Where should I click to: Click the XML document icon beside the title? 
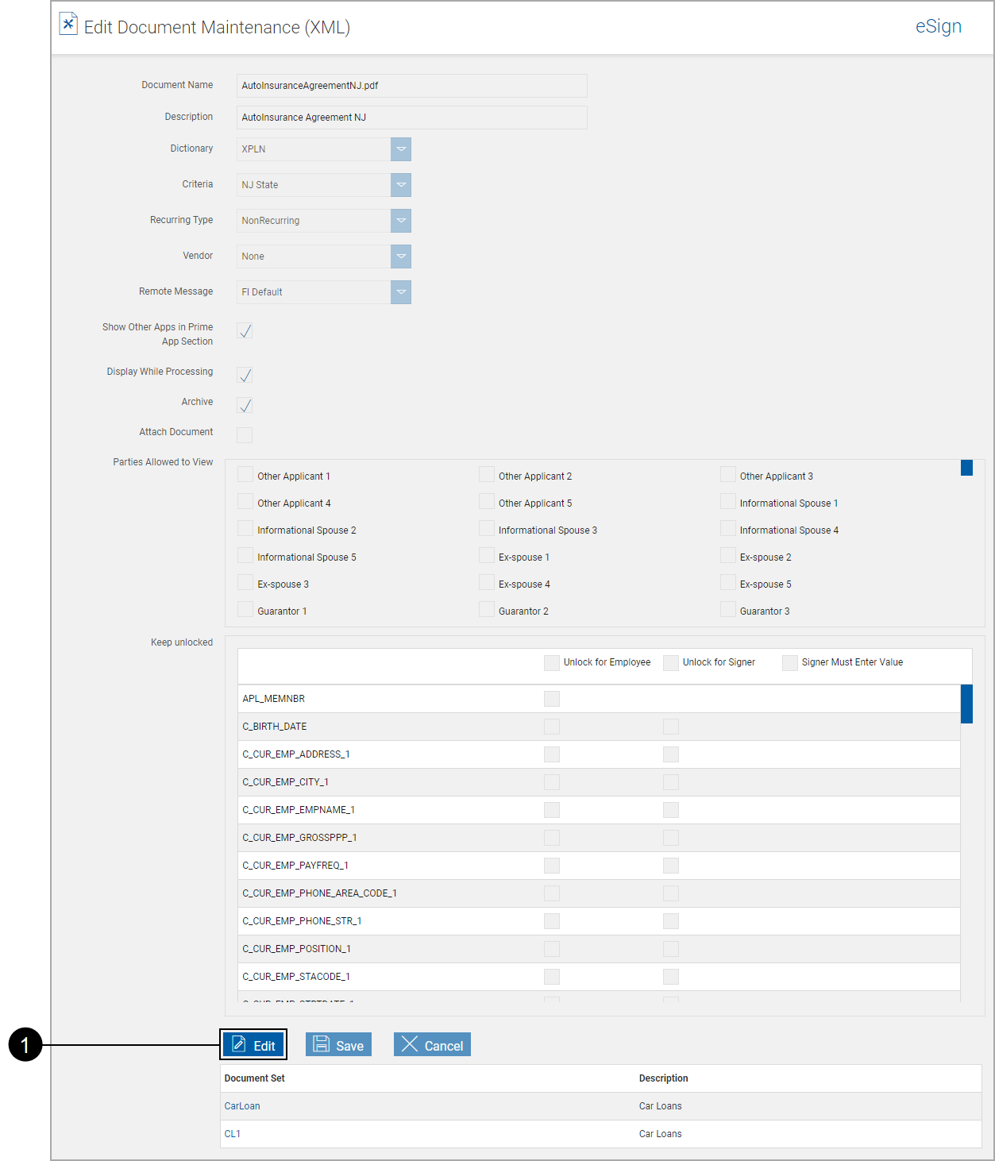click(68, 23)
